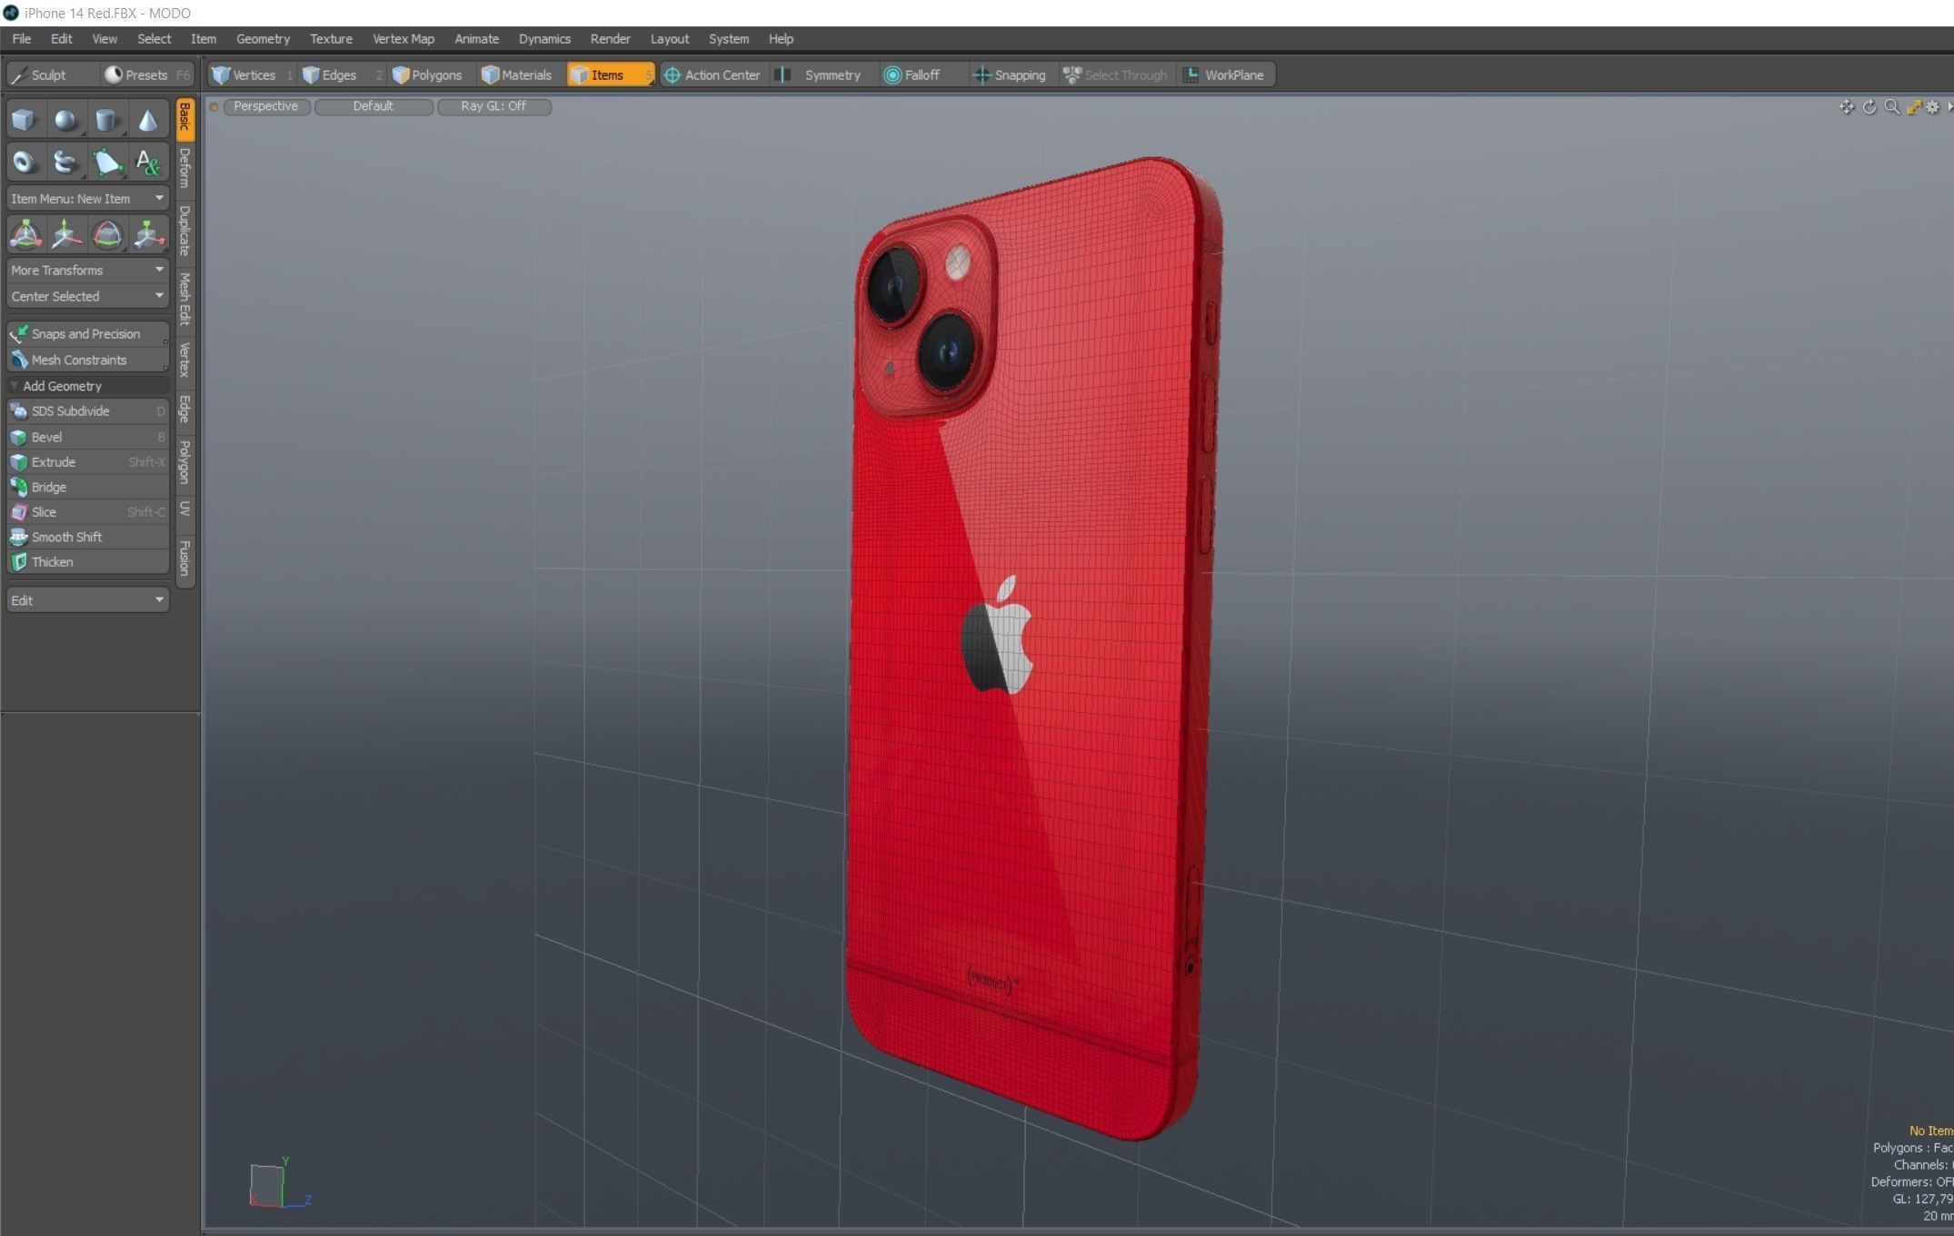The image size is (1954, 1236).
Task: Switch to the Deform tab
Action: [x=185, y=168]
